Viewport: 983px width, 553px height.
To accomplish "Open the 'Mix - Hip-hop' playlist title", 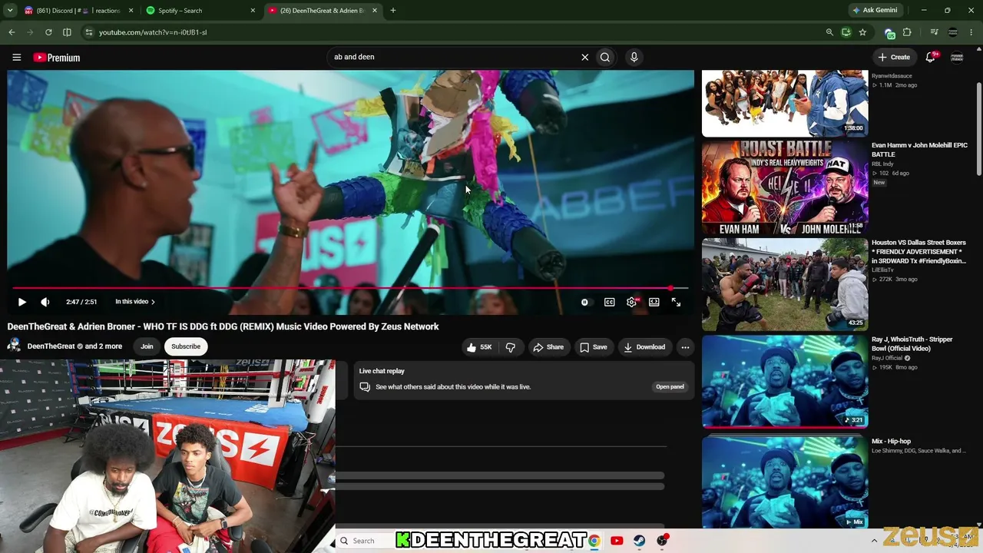I will [891, 442].
